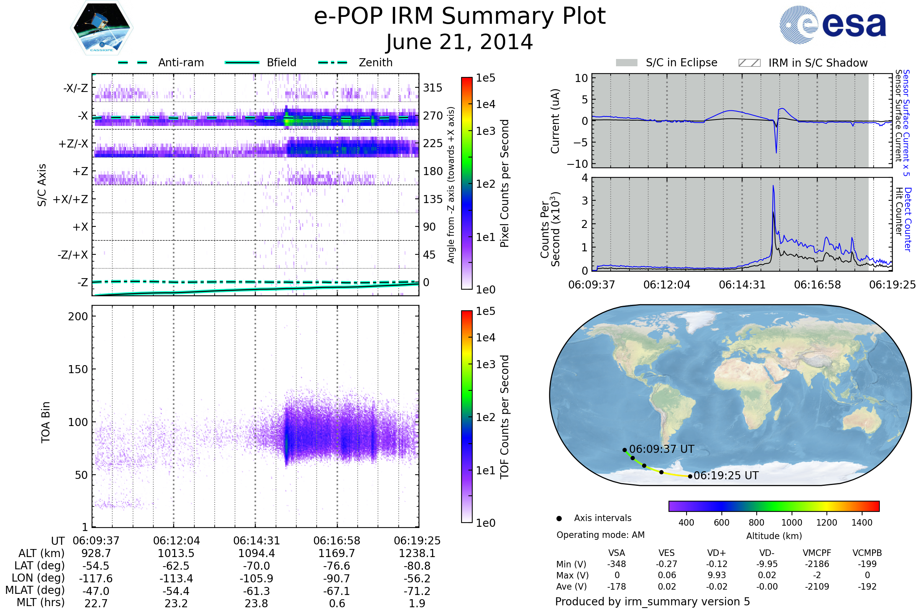
Task: Click the 06:09:37 UT start point on map
Action: (x=625, y=450)
